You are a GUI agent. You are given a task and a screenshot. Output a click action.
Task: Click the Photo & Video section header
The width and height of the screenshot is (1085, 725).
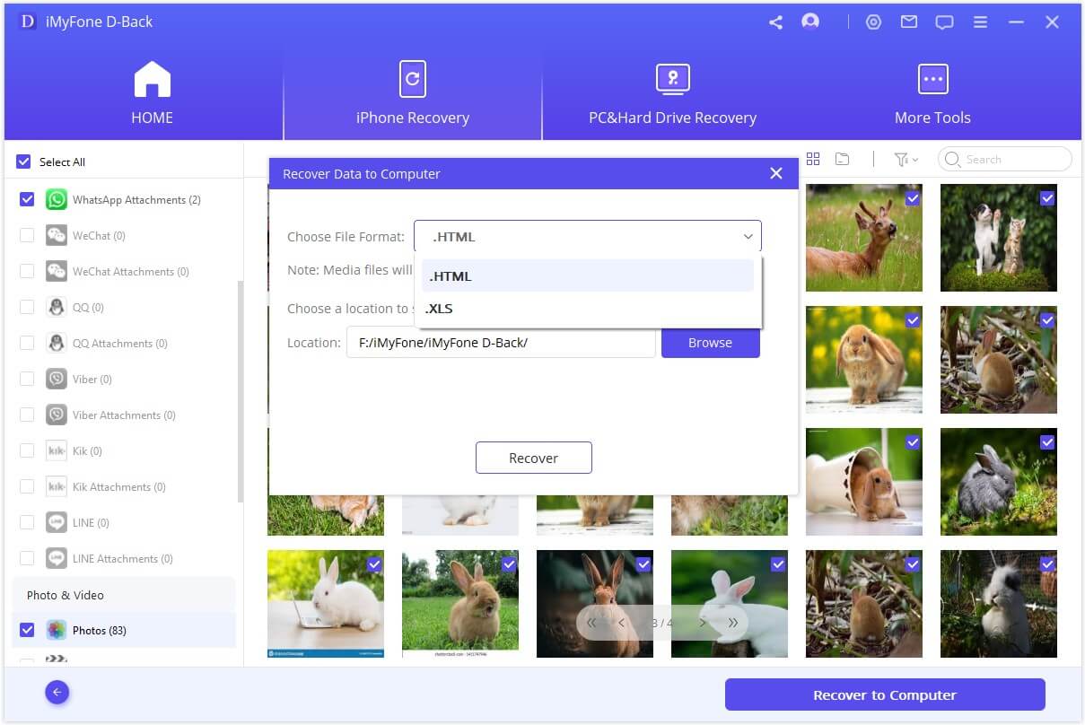tap(123, 595)
